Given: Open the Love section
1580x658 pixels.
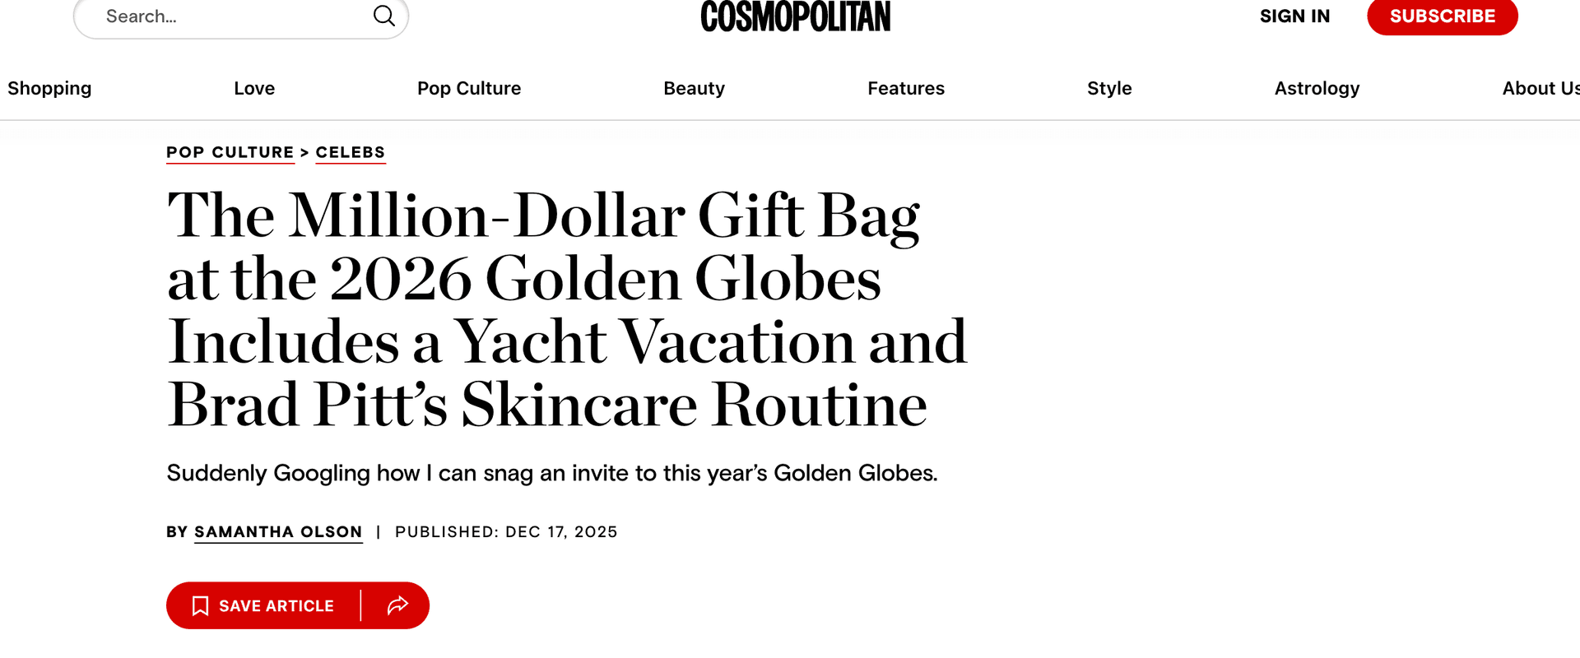Looking at the screenshot, I should [253, 88].
